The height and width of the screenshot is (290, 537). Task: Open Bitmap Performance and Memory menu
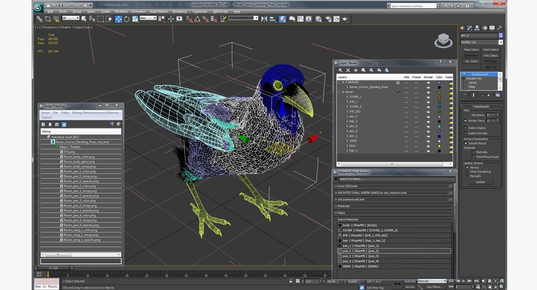tap(95, 113)
